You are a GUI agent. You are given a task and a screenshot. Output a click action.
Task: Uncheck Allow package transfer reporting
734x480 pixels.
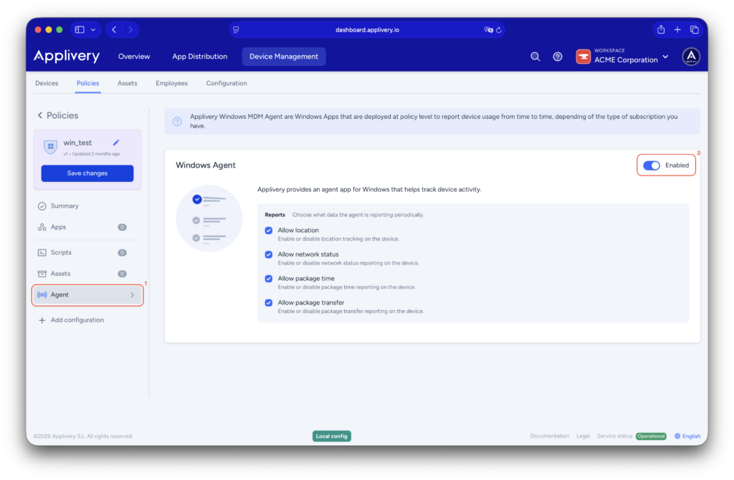pos(268,302)
